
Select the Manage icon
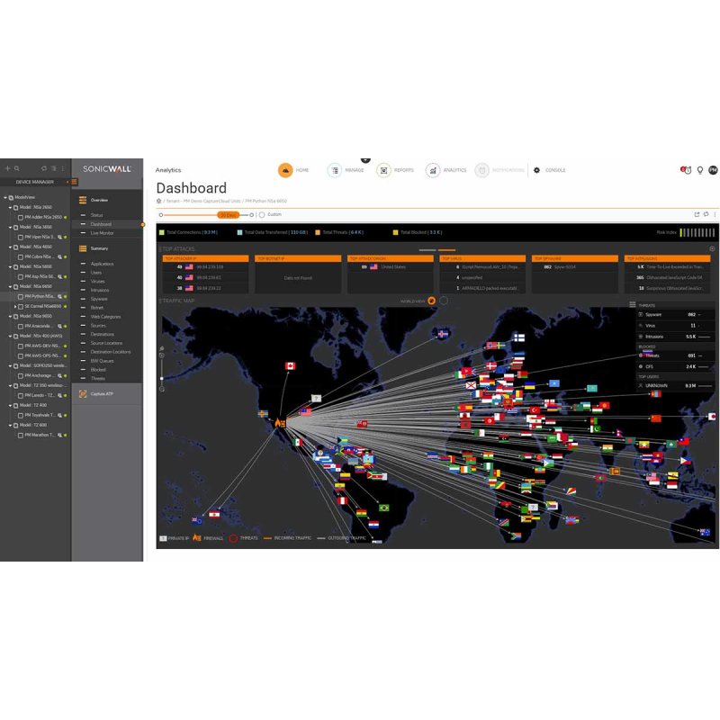pyautogui.click(x=335, y=169)
